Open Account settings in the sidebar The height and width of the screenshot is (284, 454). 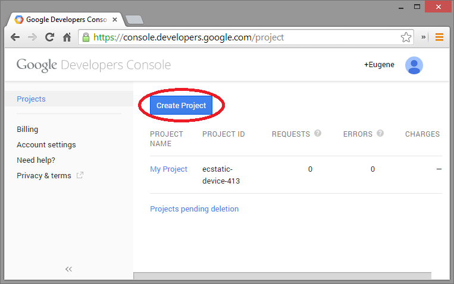click(x=46, y=144)
